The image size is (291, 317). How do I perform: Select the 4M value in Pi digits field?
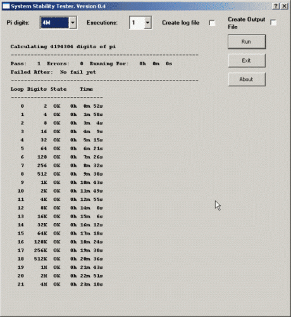coord(55,23)
